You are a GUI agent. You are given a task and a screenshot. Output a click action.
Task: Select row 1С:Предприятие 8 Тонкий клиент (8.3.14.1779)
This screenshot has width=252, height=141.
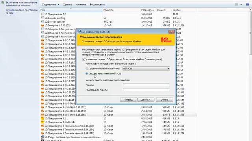click(x=118, y=133)
